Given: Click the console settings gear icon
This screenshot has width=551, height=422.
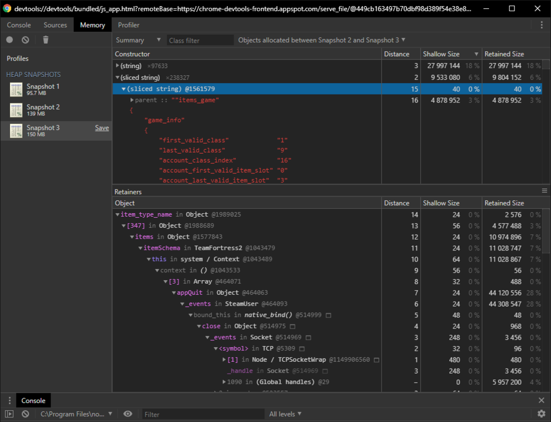Looking at the screenshot, I should click(541, 414).
